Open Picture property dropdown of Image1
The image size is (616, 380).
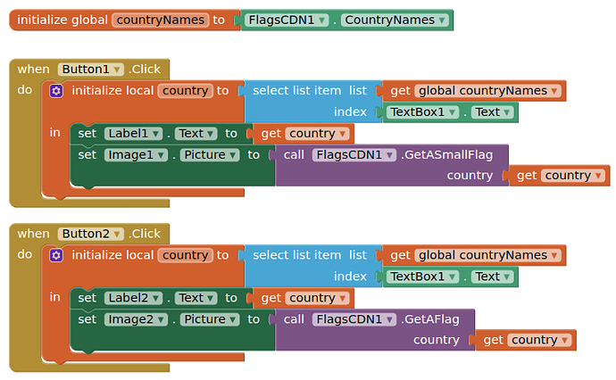210,155
